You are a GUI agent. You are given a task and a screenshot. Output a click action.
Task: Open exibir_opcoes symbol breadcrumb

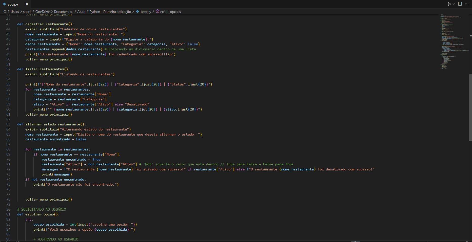point(170,12)
